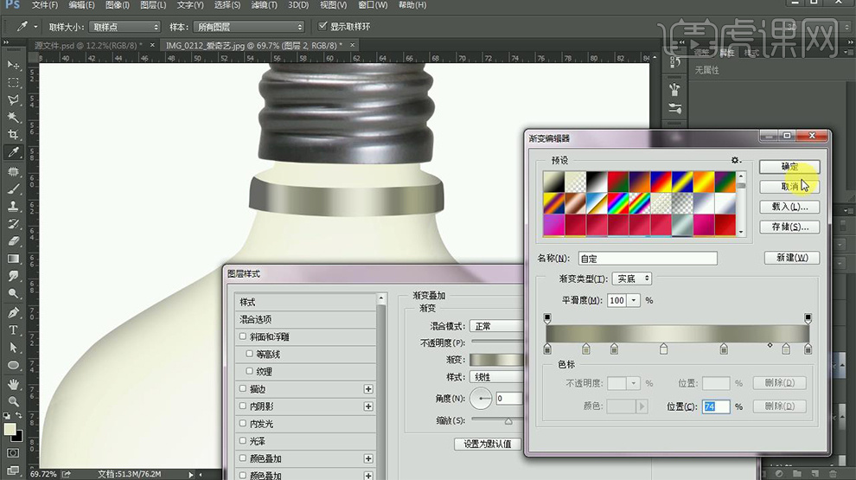
Task: Expand the 平滑度 value dropdown arrow
Action: tap(634, 301)
